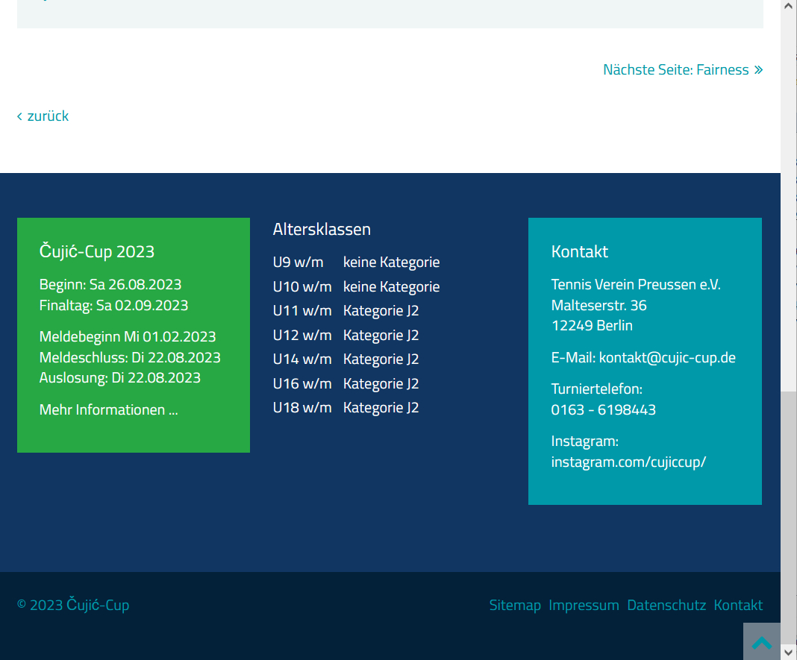The height and width of the screenshot is (660, 797).
Task: Open the Impressum footer link
Action: coord(584,605)
